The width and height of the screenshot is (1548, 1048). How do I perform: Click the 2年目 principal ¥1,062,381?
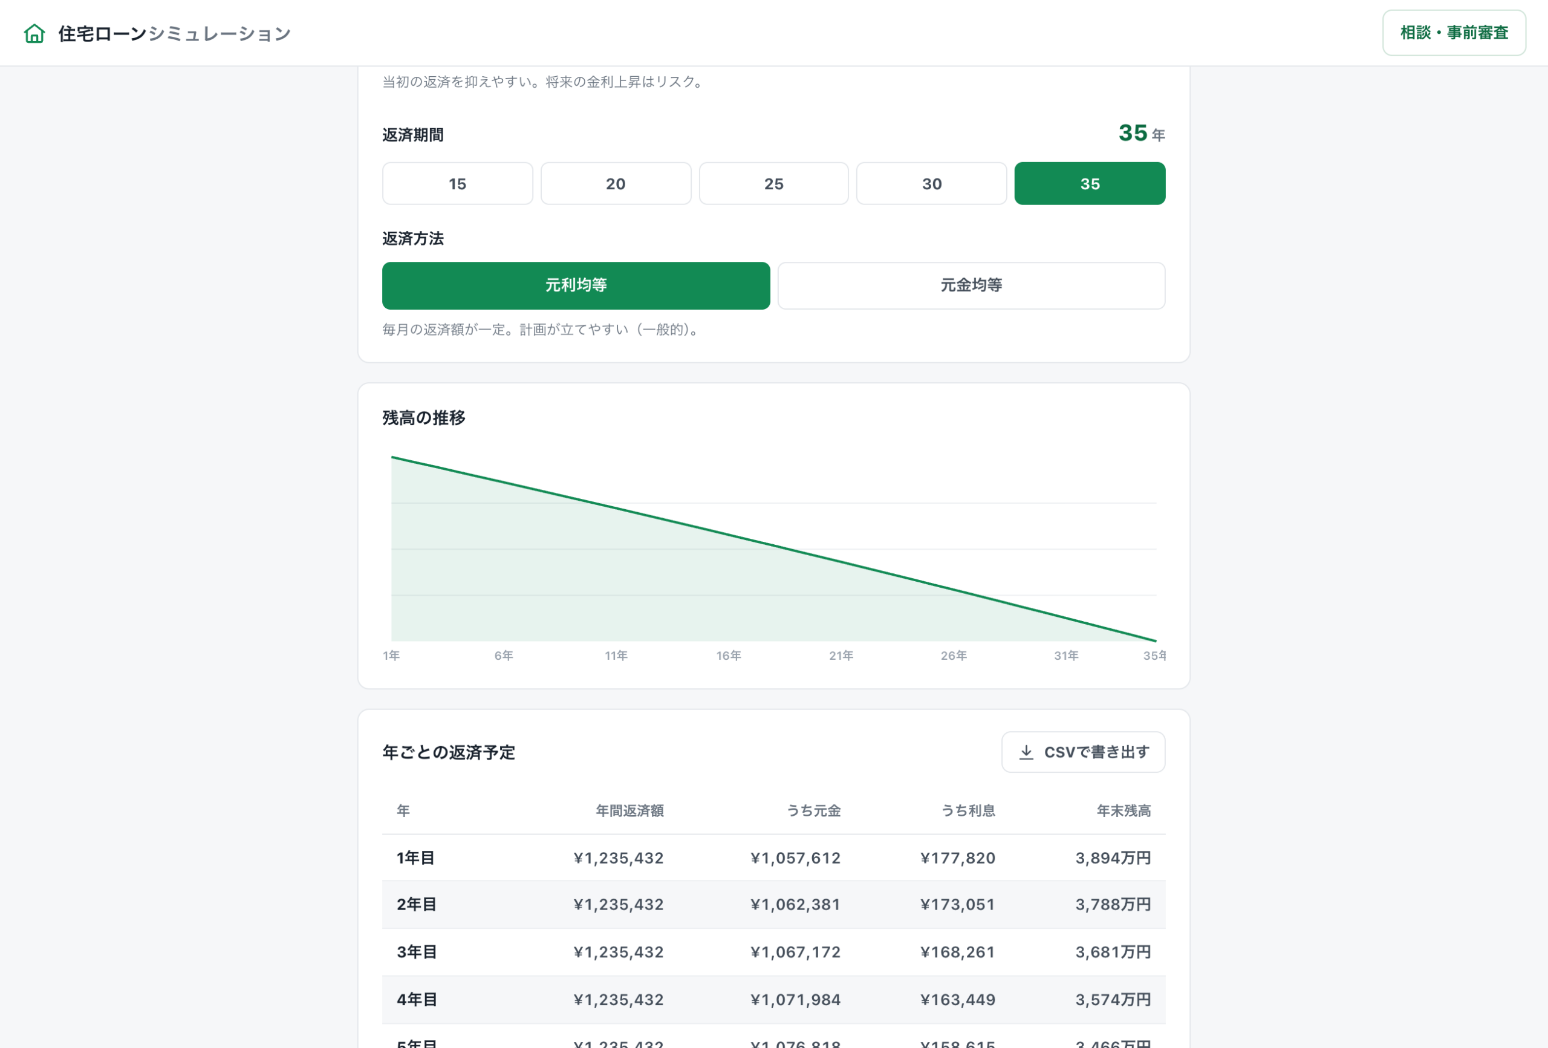795,905
